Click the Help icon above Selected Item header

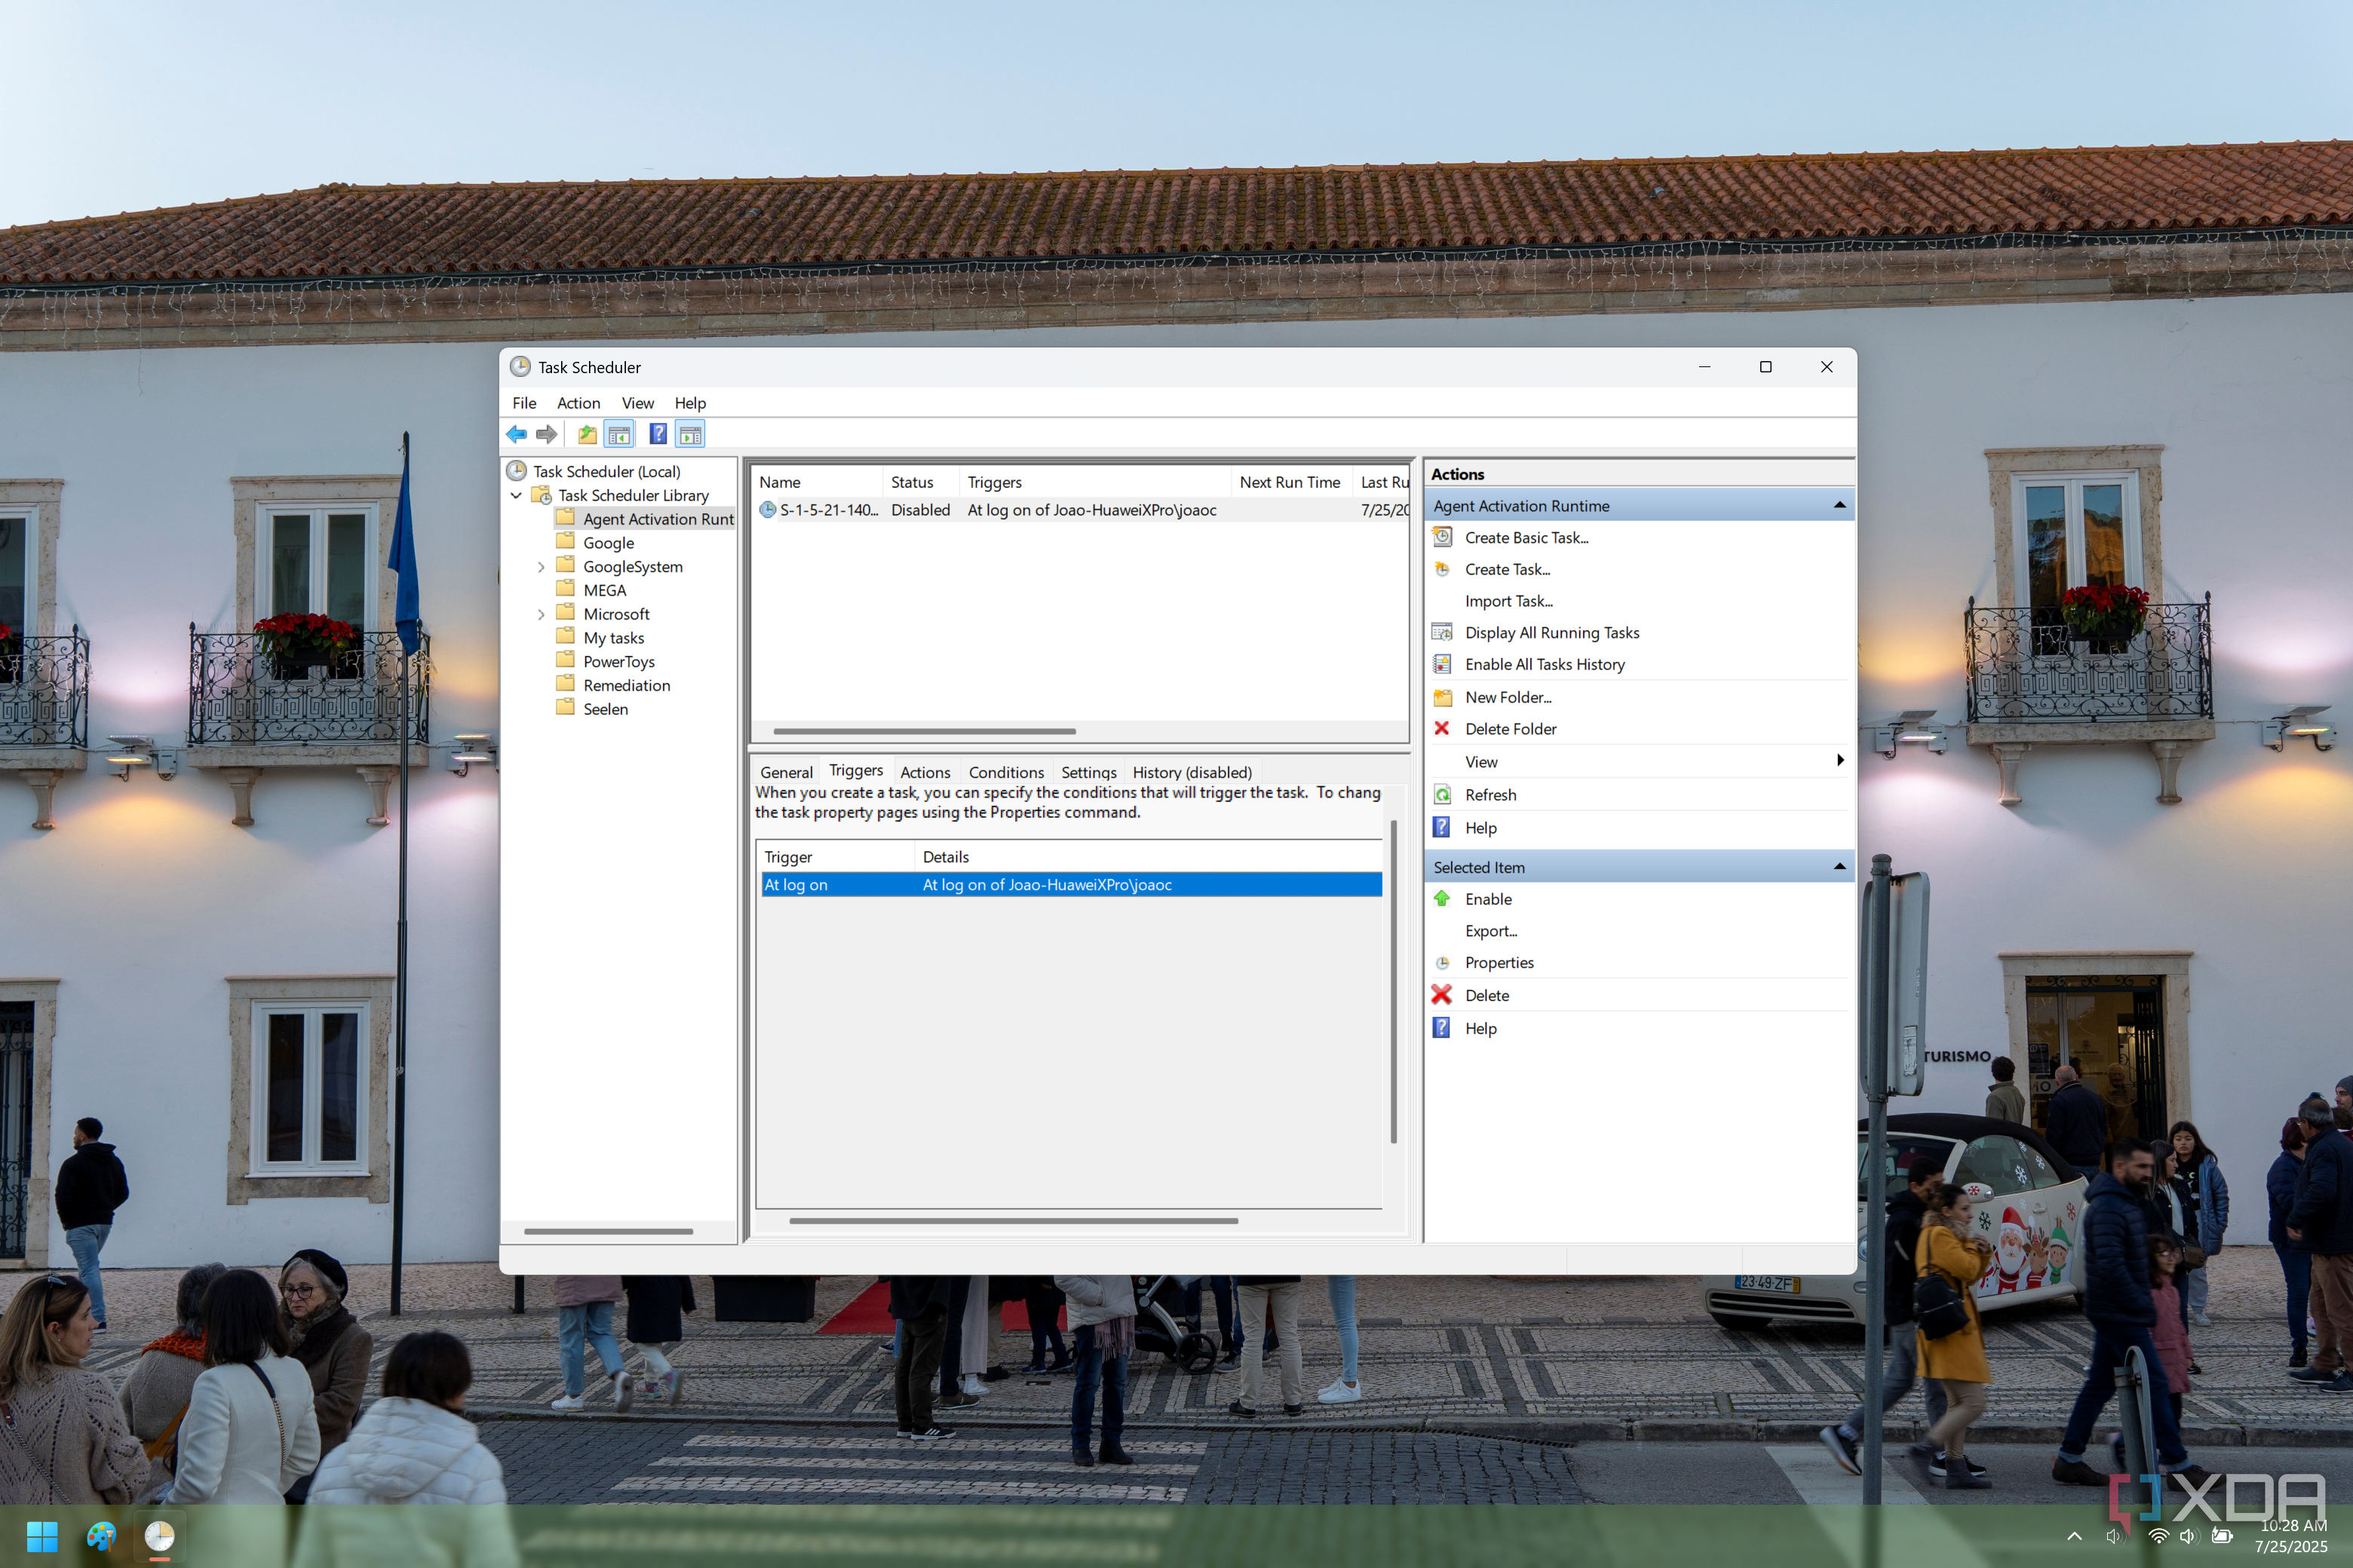point(1442,827)
